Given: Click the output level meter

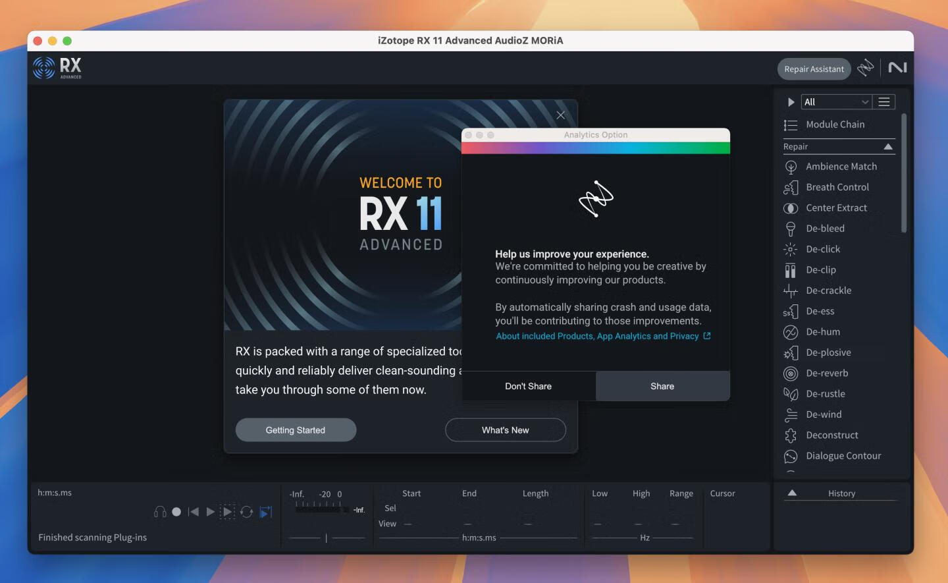Looking at the screenshot, I should coord(323,509).
